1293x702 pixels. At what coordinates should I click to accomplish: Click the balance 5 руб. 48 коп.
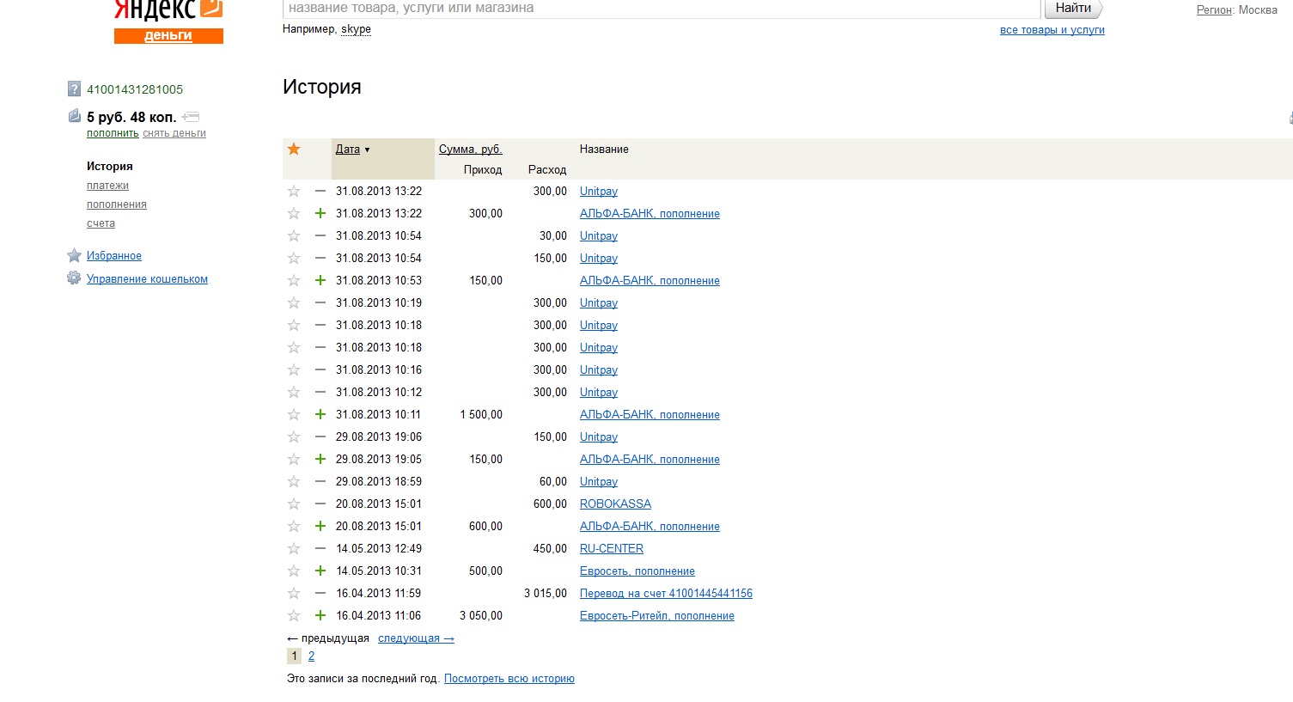pyautogui.click(x=131, y=117)
